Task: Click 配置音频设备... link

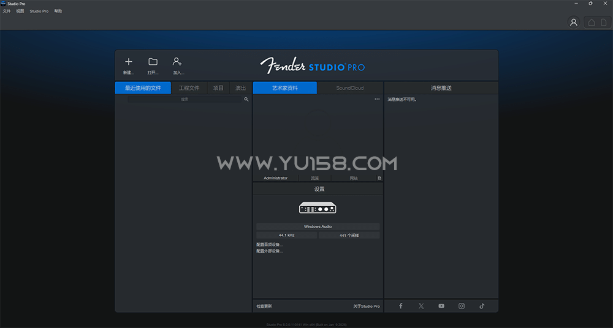Action: (x=269, y=244)
